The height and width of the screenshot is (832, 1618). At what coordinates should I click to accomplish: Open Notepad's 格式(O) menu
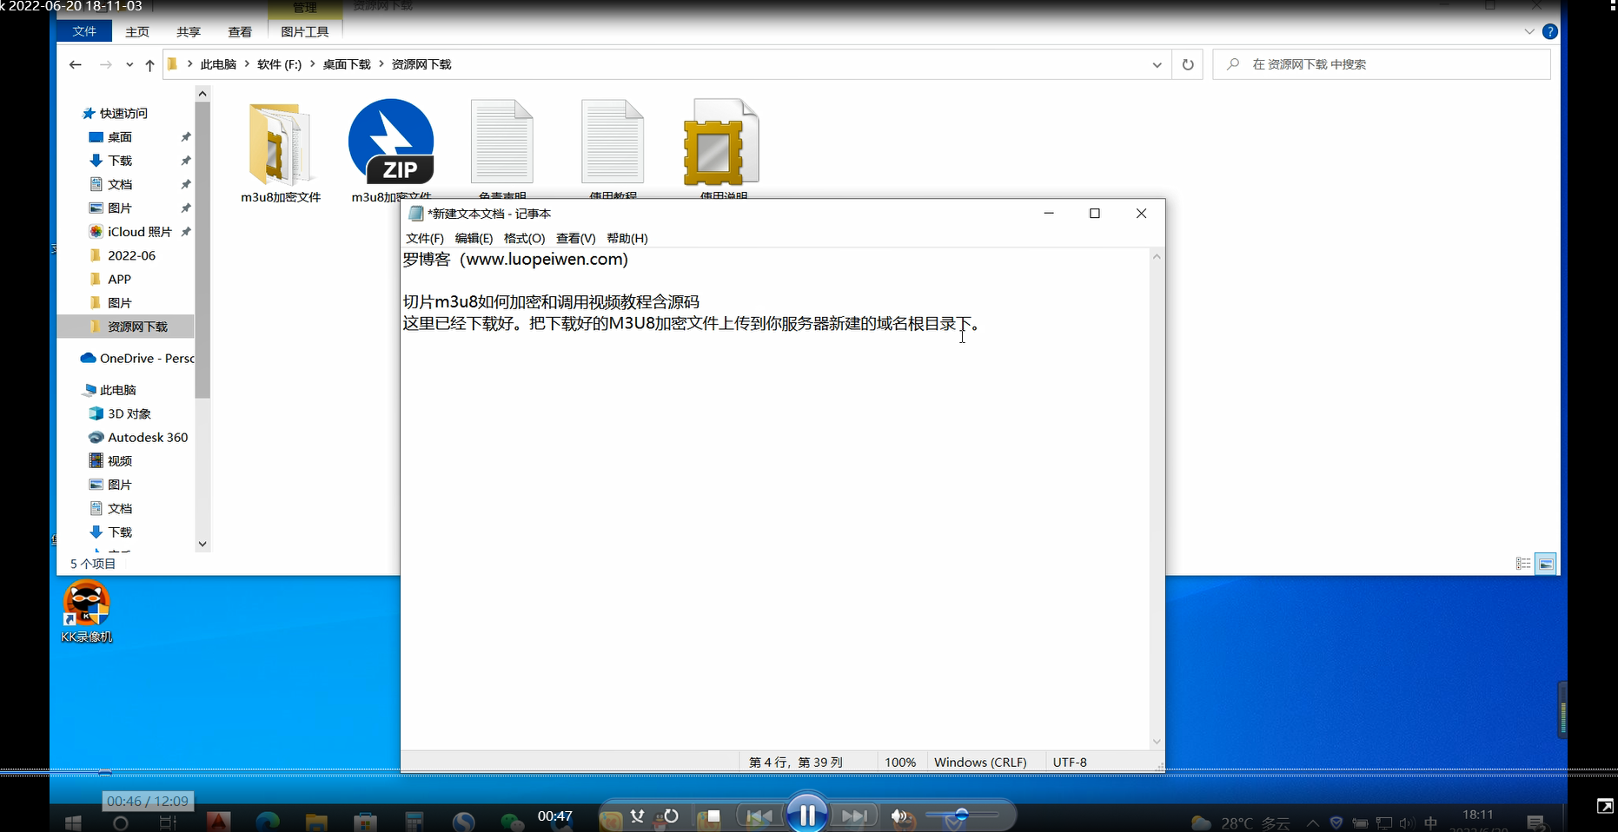point(524,238)
